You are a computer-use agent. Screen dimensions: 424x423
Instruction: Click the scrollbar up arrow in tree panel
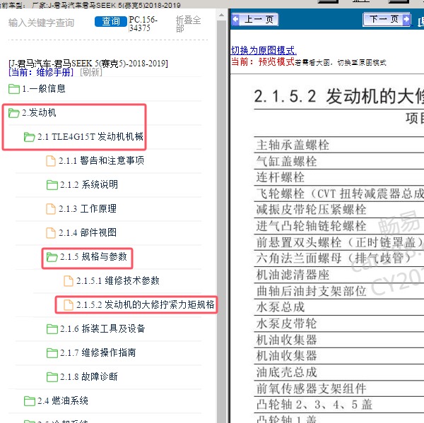221,15
